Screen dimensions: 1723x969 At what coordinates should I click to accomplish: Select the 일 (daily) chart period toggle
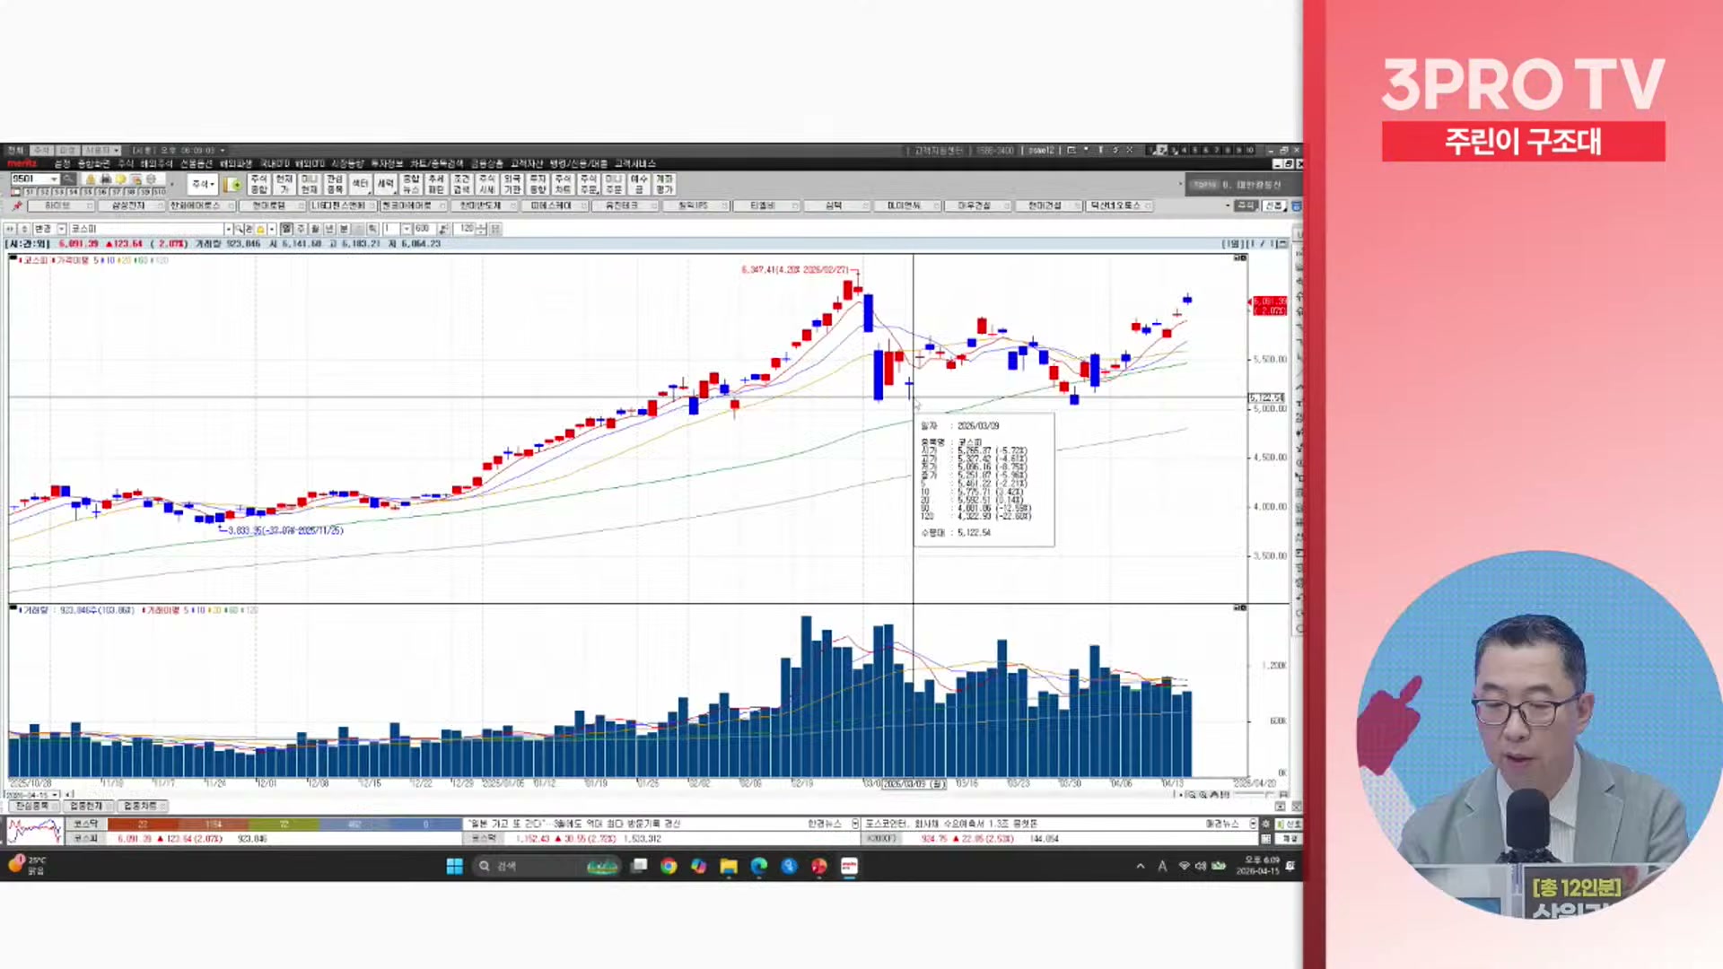286,230
